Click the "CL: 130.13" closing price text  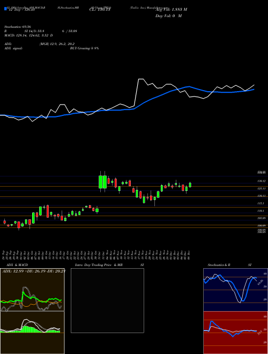(x=100, y=10)
